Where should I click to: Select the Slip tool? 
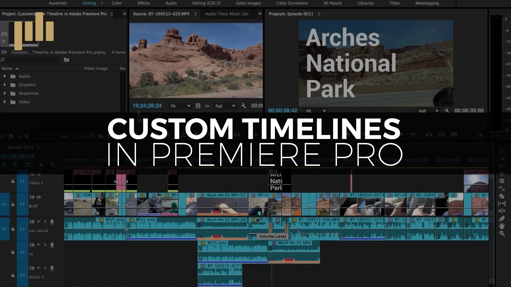point(502,204)
